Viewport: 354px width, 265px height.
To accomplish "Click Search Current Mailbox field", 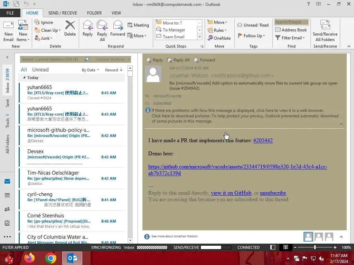I will pyautogui.click(x=53, y=59).
